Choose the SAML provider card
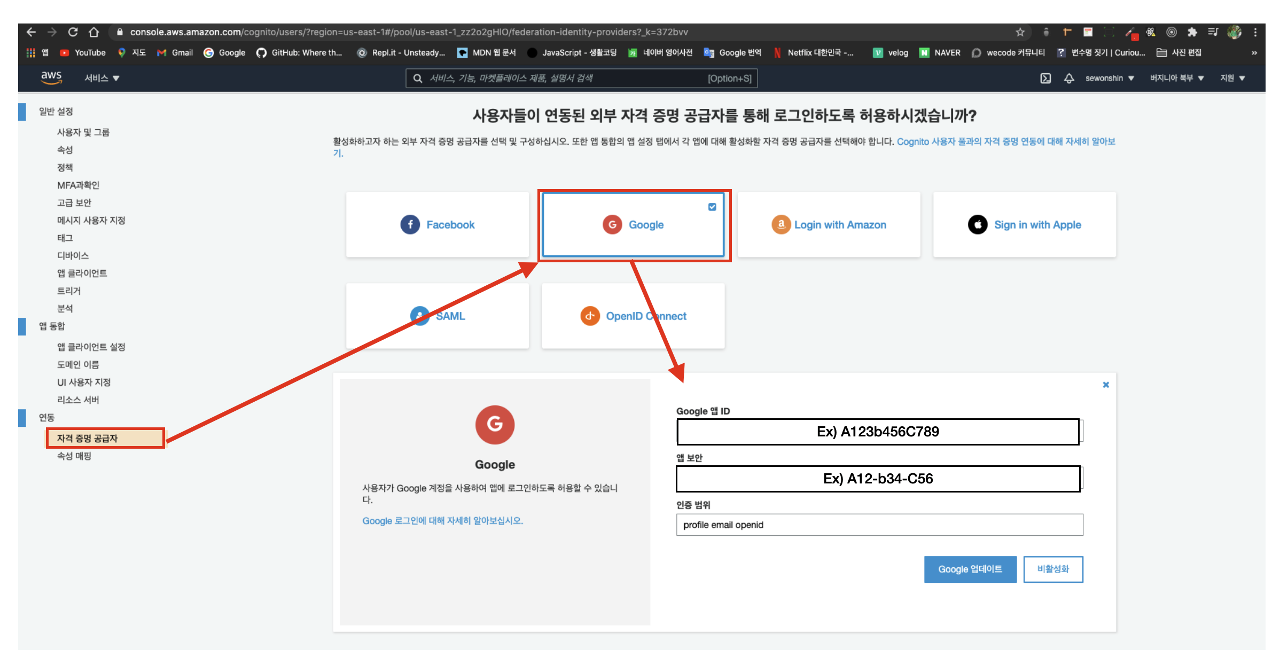This screenshot has height=672, width=1280. 438,316
